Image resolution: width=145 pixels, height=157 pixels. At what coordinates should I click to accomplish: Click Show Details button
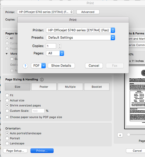61,66
